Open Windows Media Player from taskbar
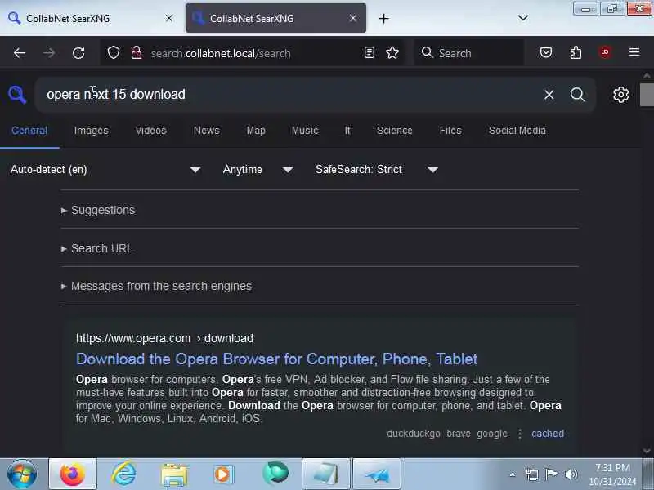654x490 pixels. 224,474
